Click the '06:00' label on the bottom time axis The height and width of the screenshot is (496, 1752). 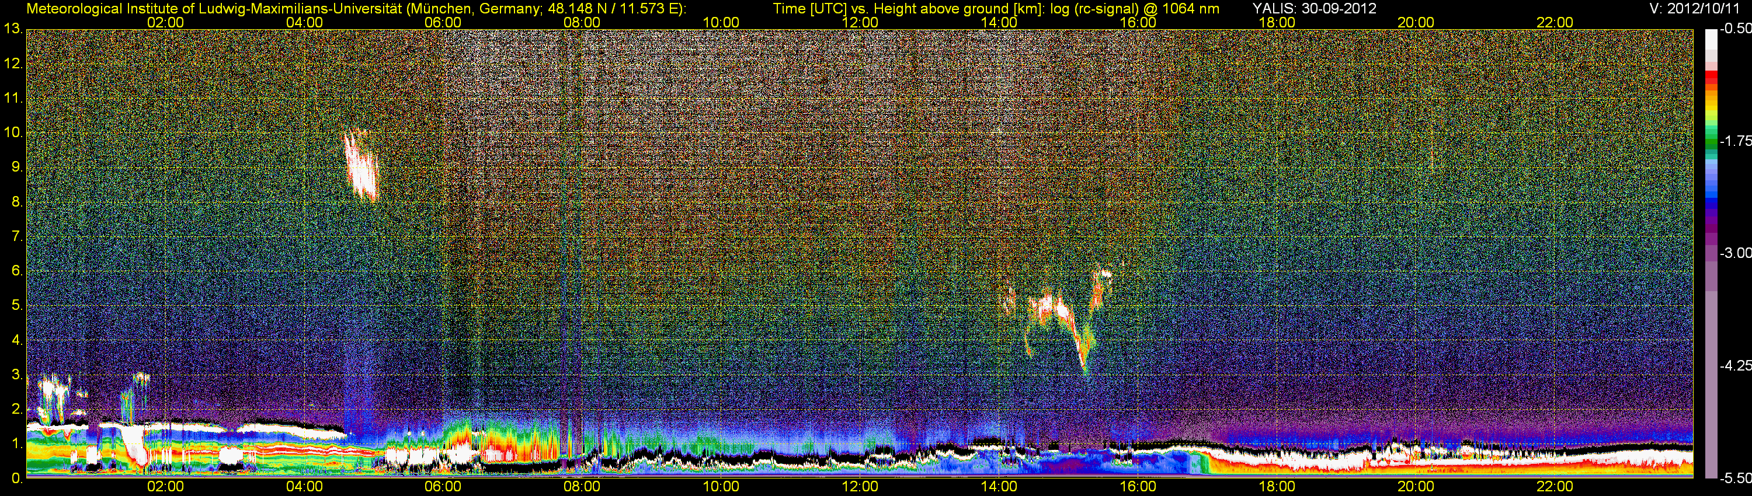click(x=443, y=487)
